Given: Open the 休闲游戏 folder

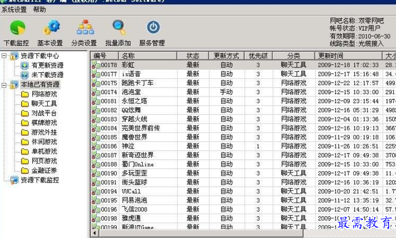Looking at the screenshot, I should pos(44,142).
